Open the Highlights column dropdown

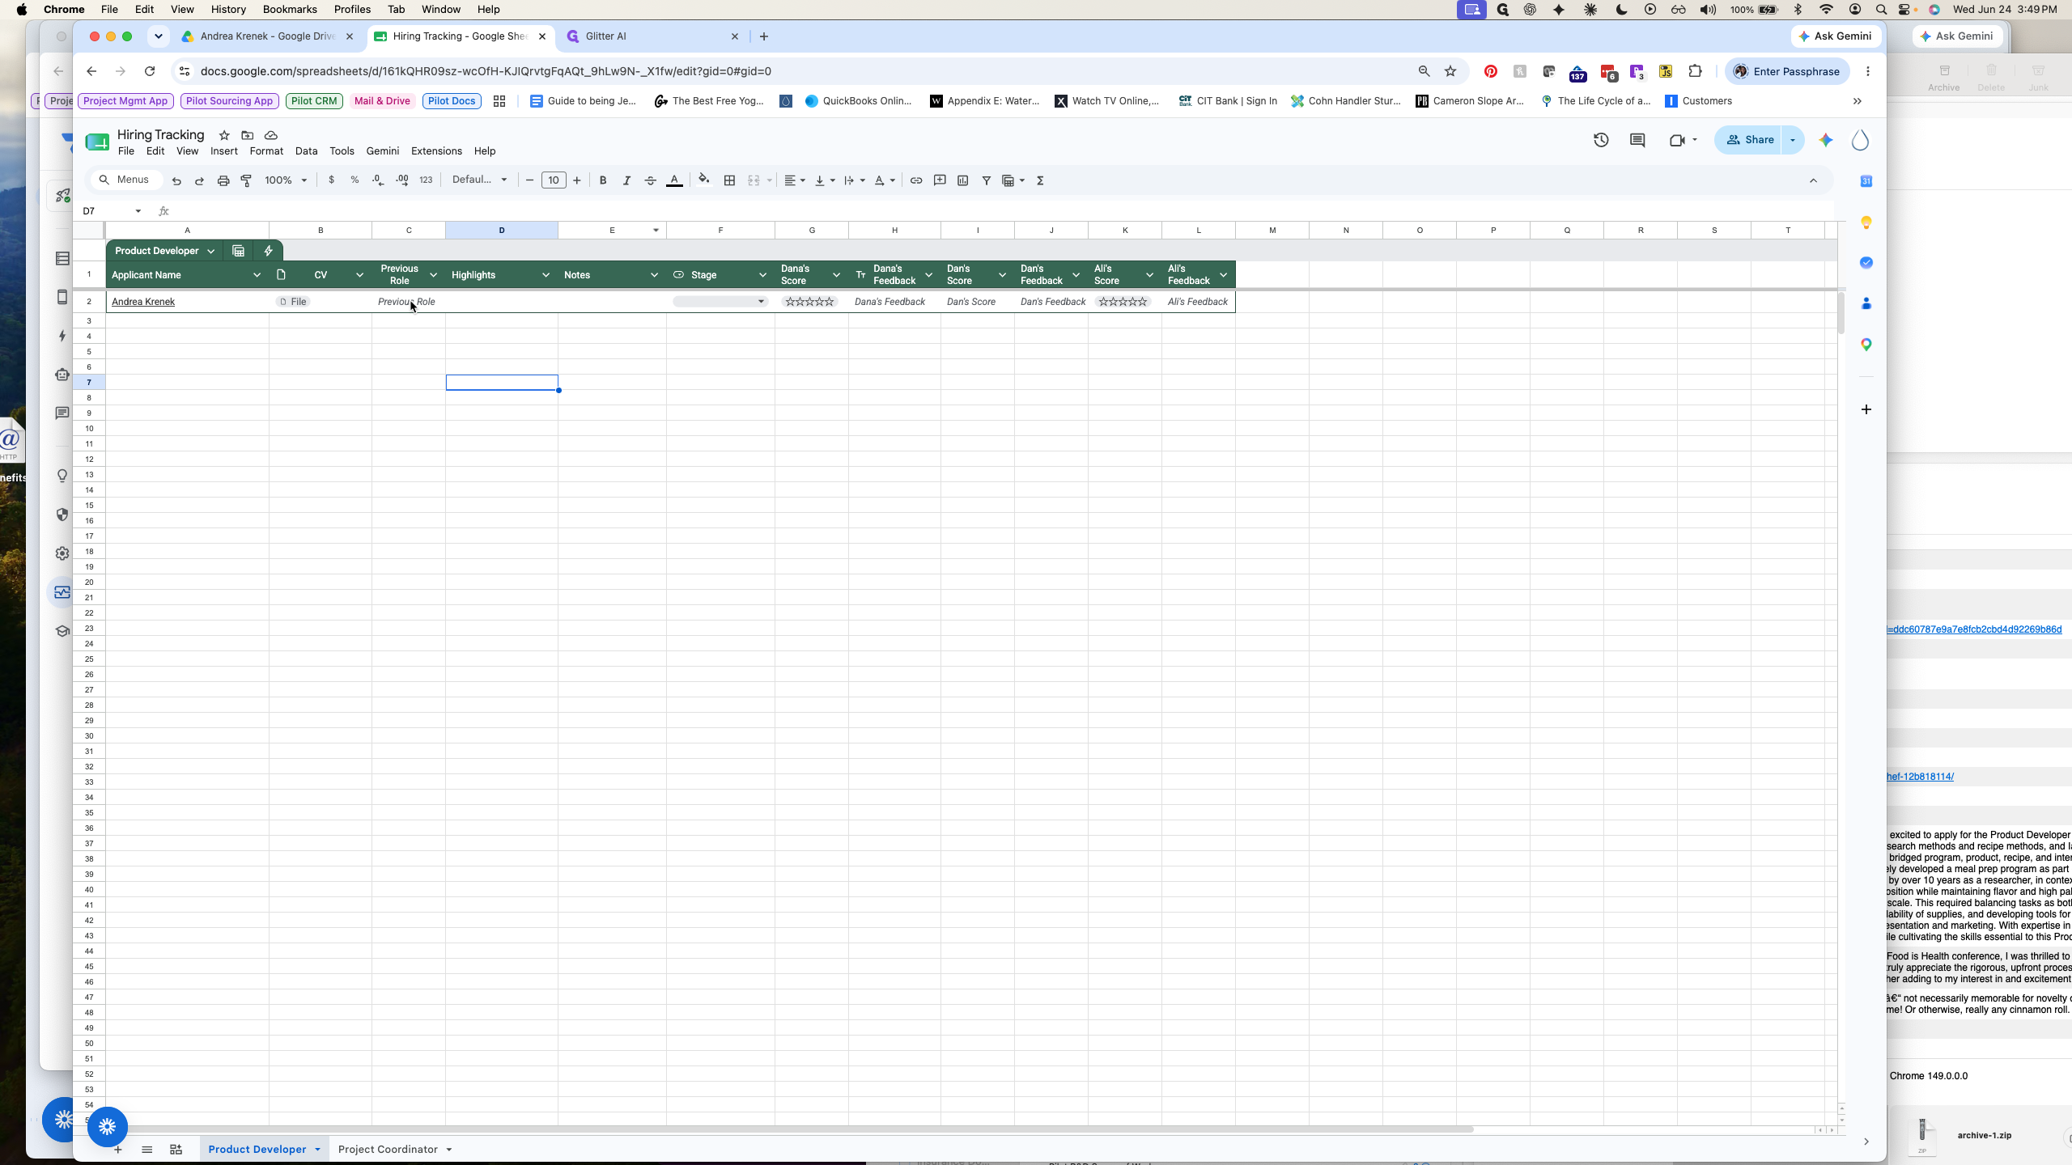[x=546, y=275]
